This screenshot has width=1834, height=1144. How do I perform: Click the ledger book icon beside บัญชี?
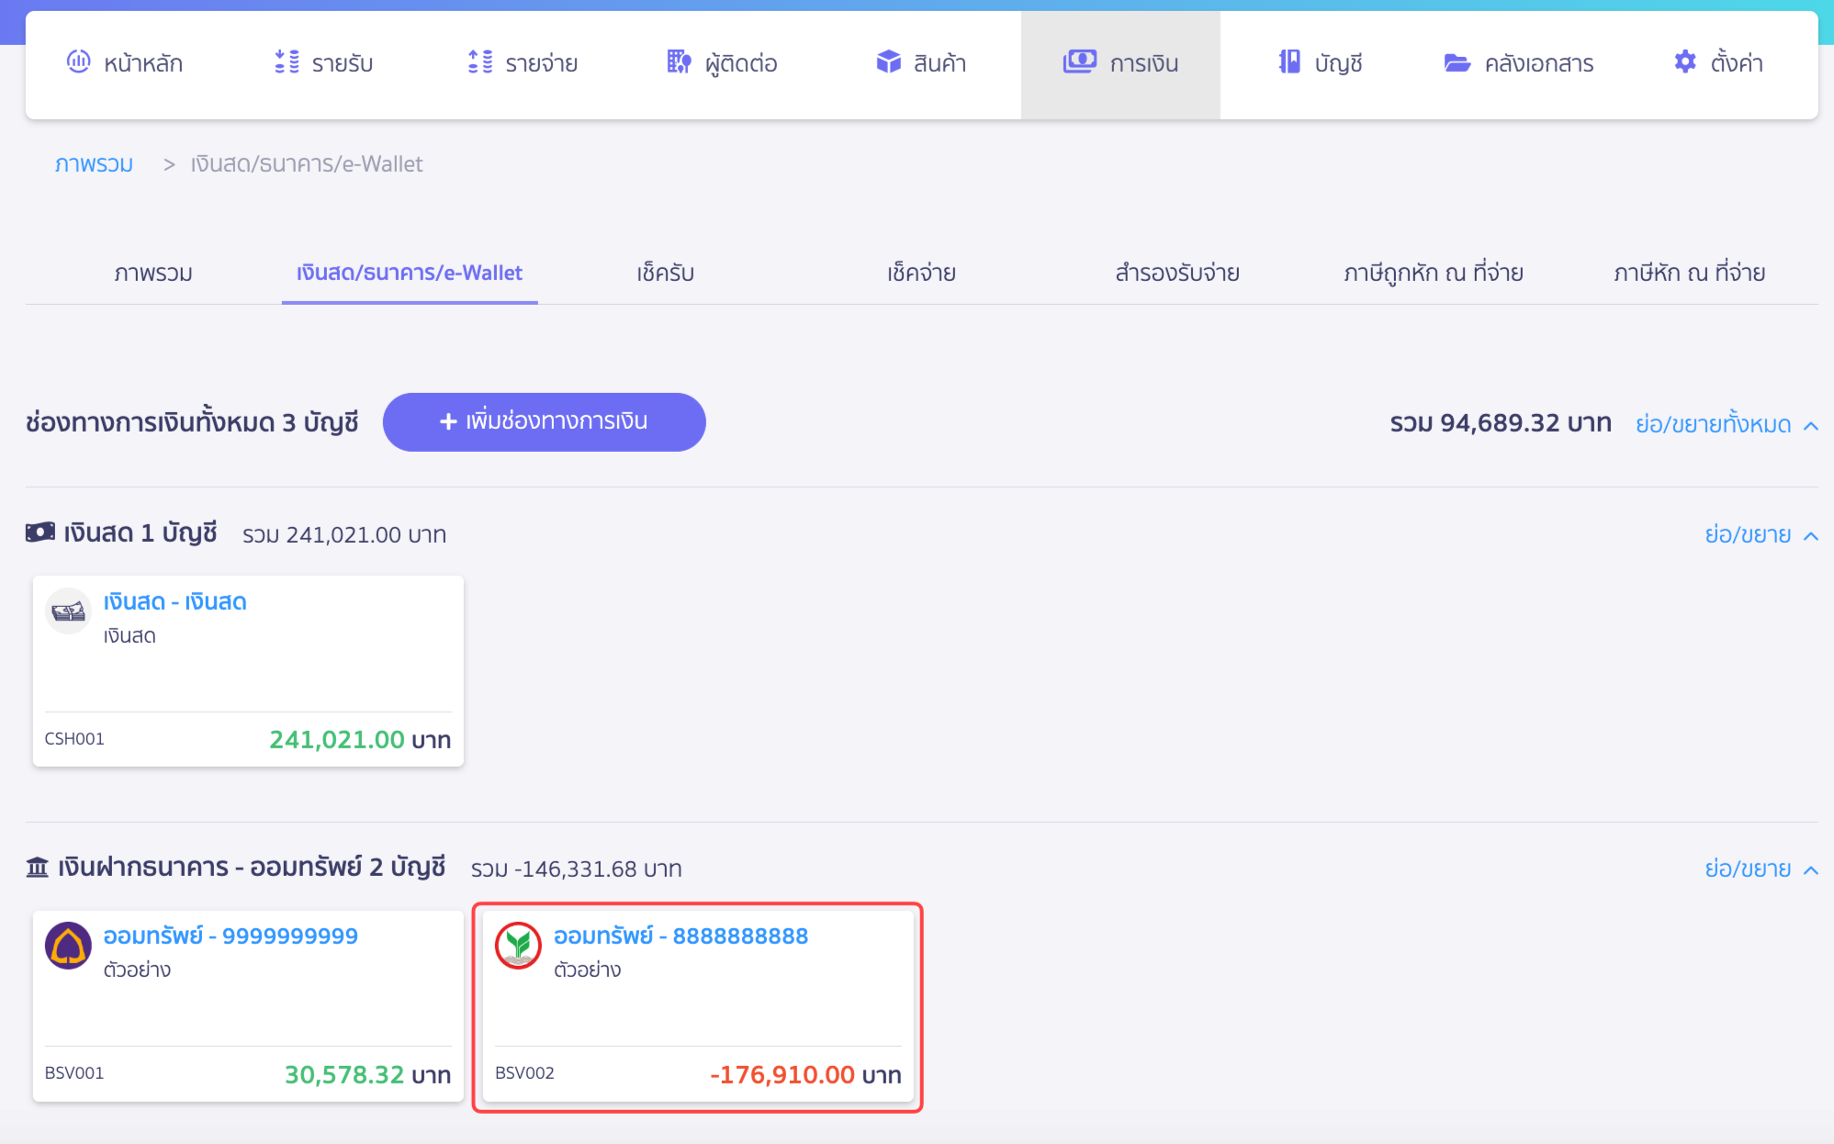pyautogui.click(x=1289, y=62)
